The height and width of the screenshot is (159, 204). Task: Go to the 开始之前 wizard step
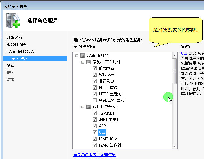point(14,37)
